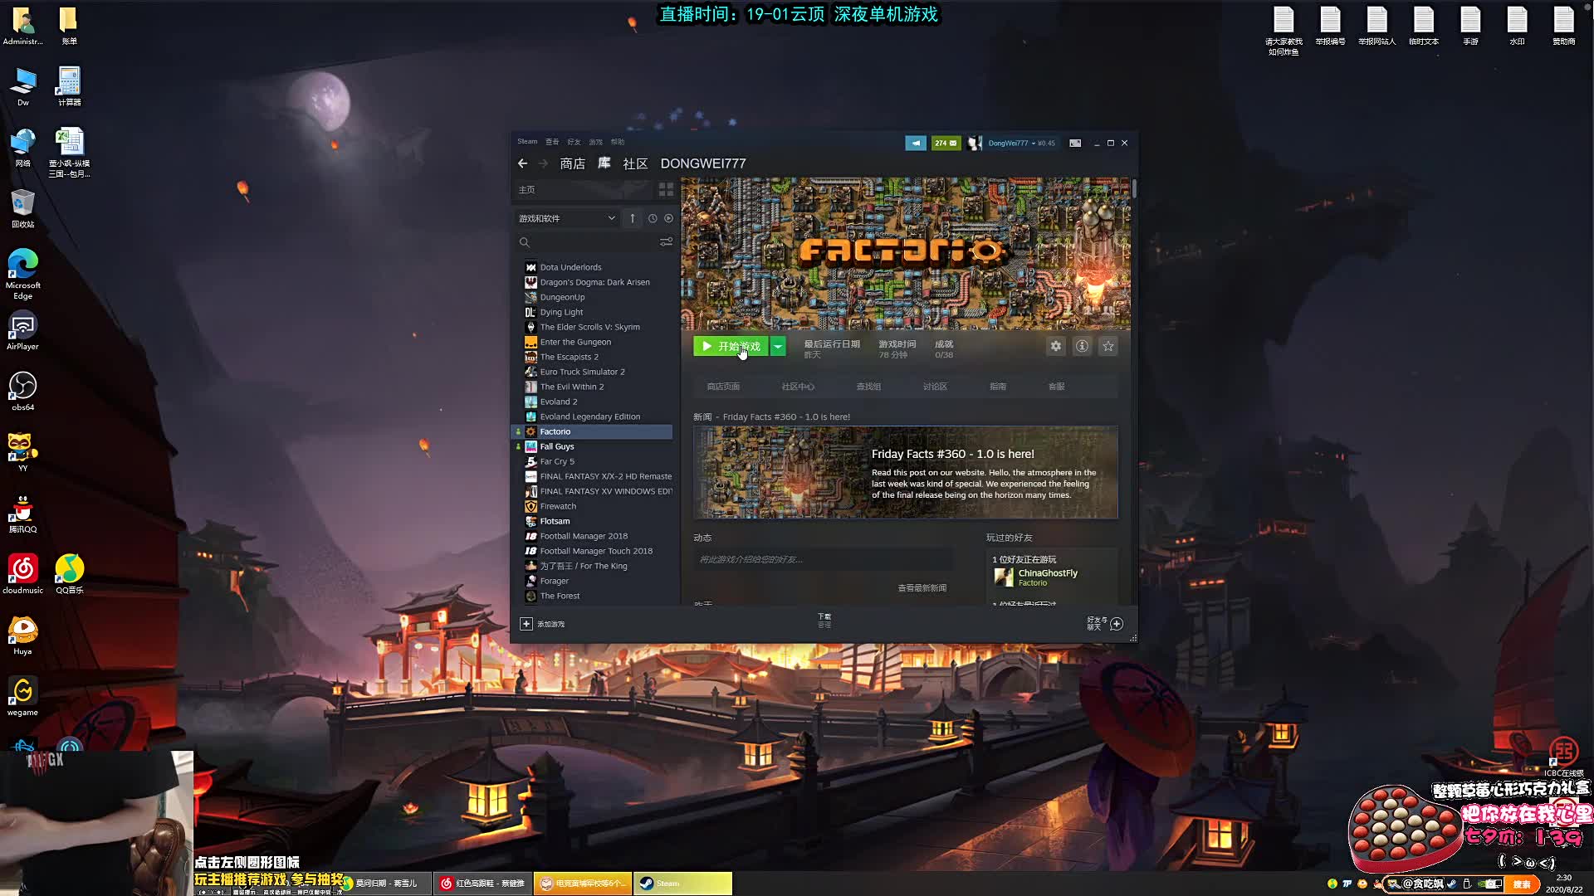Open Microsoft Edge desktop icon
Image resolution: width=1594 pixels, height=896 pixels.
(22, 274)
